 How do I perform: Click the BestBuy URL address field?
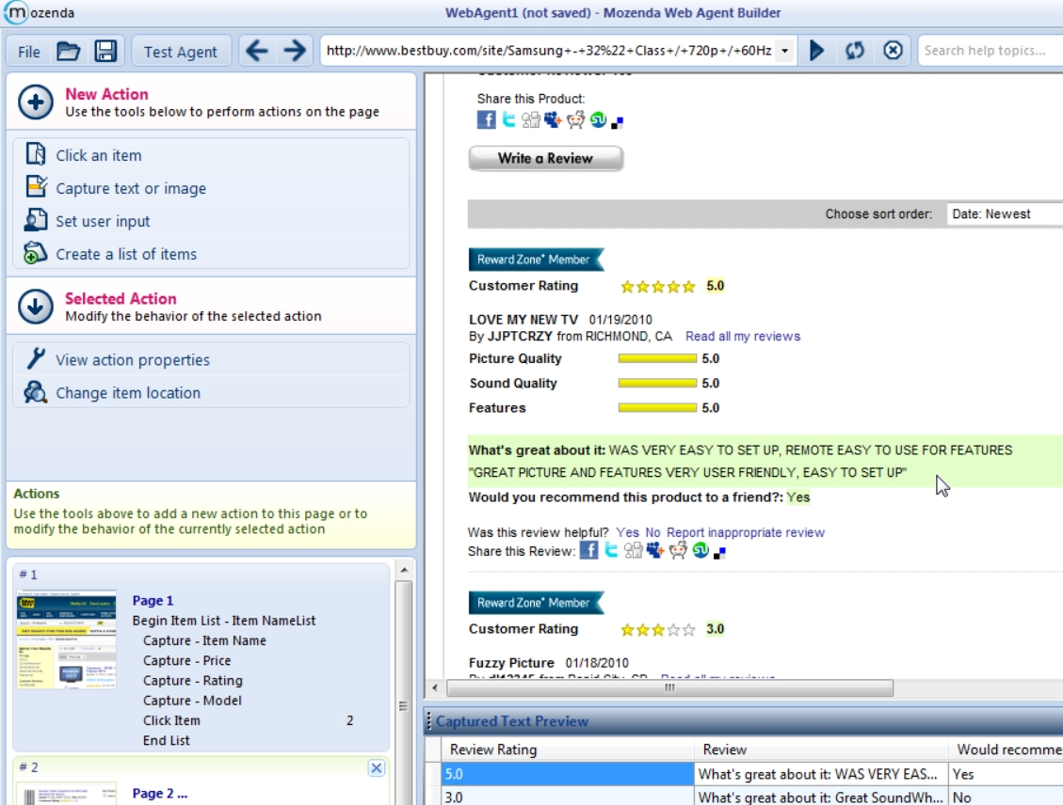click(x=549, y=51)
